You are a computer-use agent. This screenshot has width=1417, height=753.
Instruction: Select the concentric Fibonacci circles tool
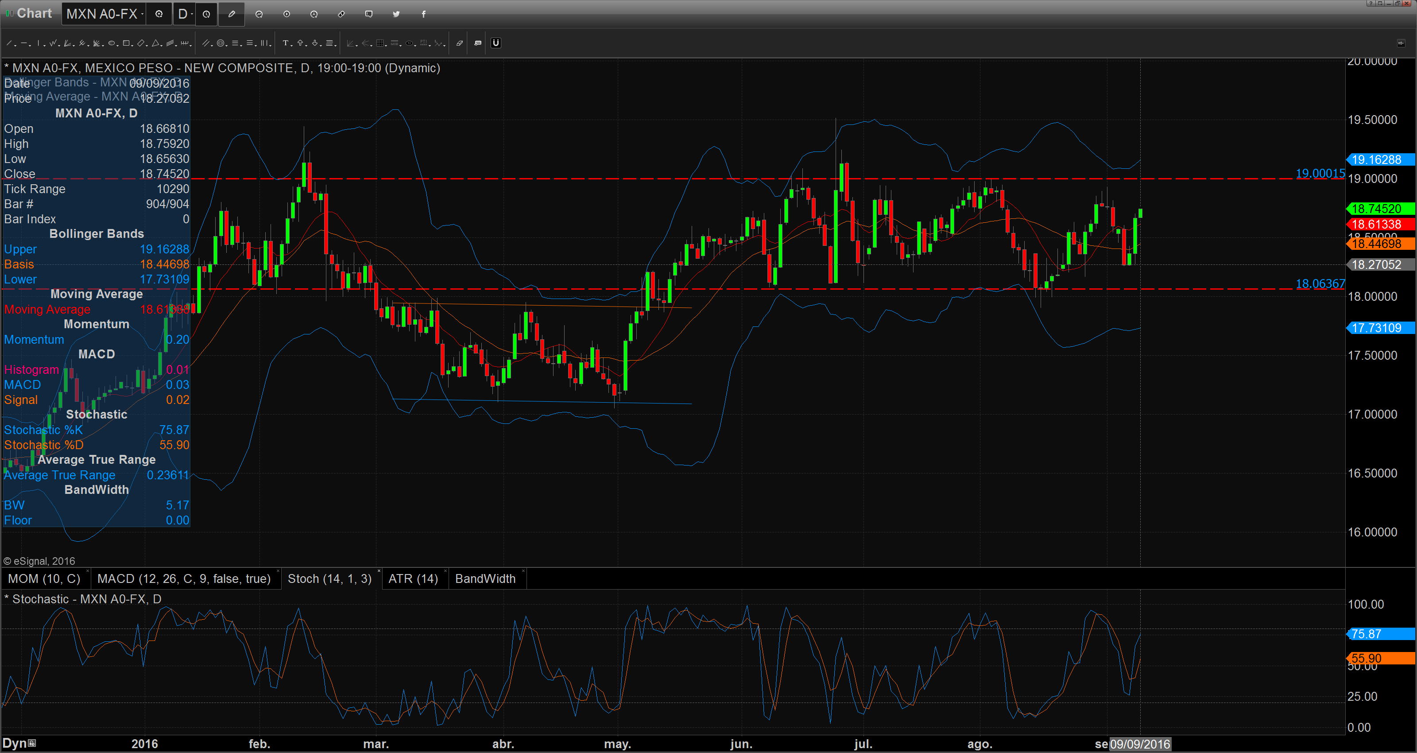pos(221,43)
